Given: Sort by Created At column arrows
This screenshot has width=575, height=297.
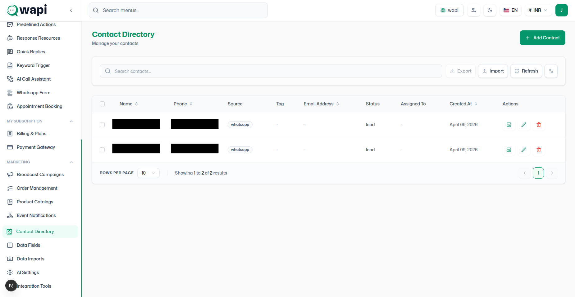Looking at the screenshot, I should tap(476, 104).
